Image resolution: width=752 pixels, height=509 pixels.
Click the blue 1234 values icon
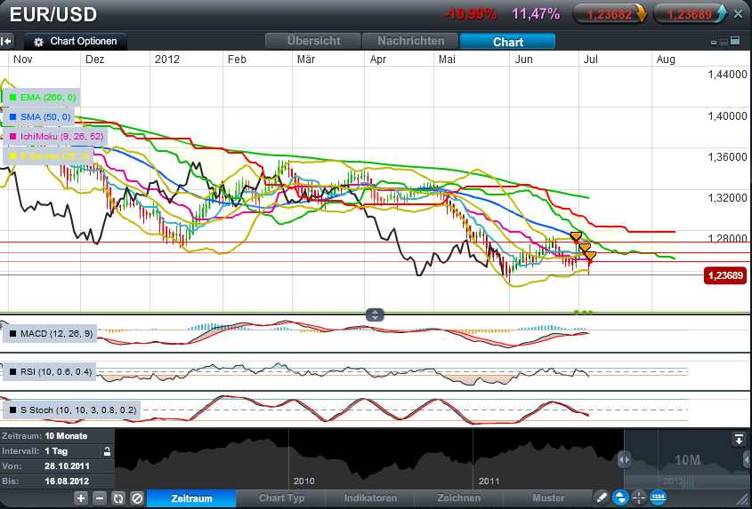tap(658, 498)
